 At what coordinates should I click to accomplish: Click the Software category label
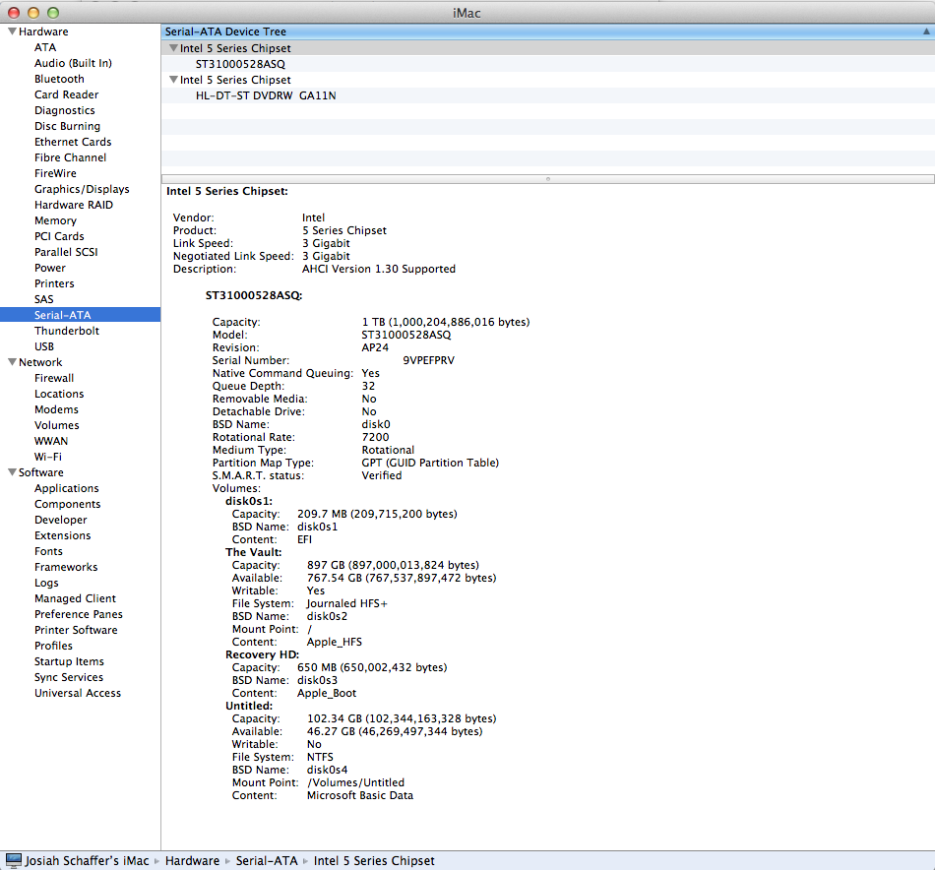pos(41,472)
